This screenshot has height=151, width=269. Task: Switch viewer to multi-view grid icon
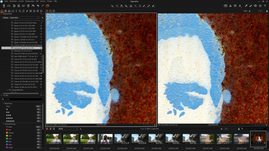47,11
